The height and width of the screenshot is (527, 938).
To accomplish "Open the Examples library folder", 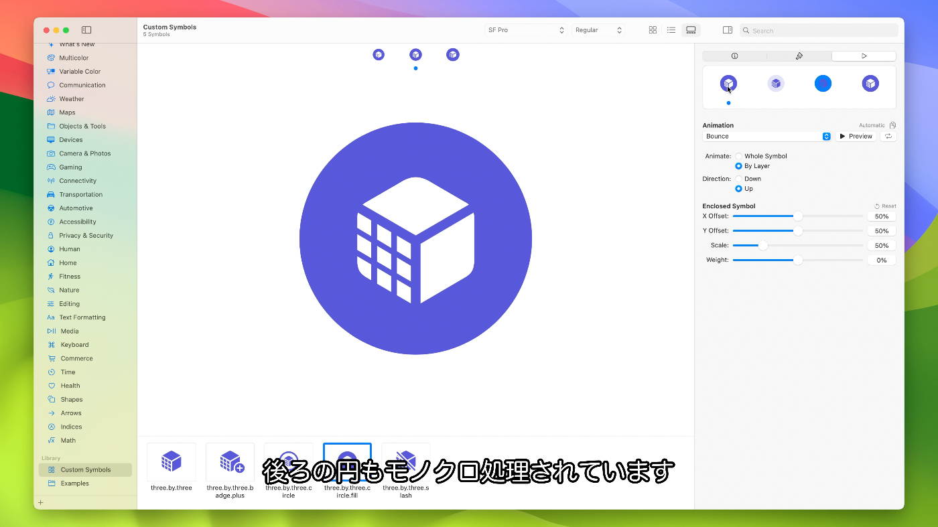I will tap(74, 483).
